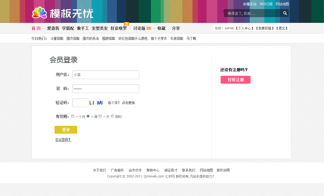Focus the 用户名 input field

point(106,75)
